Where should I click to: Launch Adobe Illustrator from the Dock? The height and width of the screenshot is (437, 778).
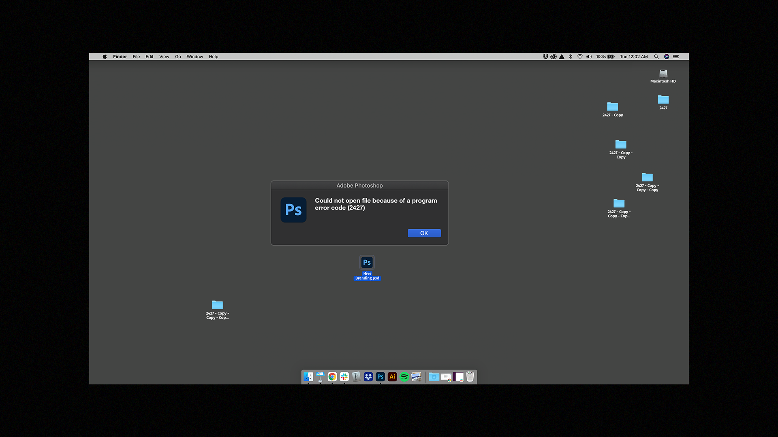392,377
